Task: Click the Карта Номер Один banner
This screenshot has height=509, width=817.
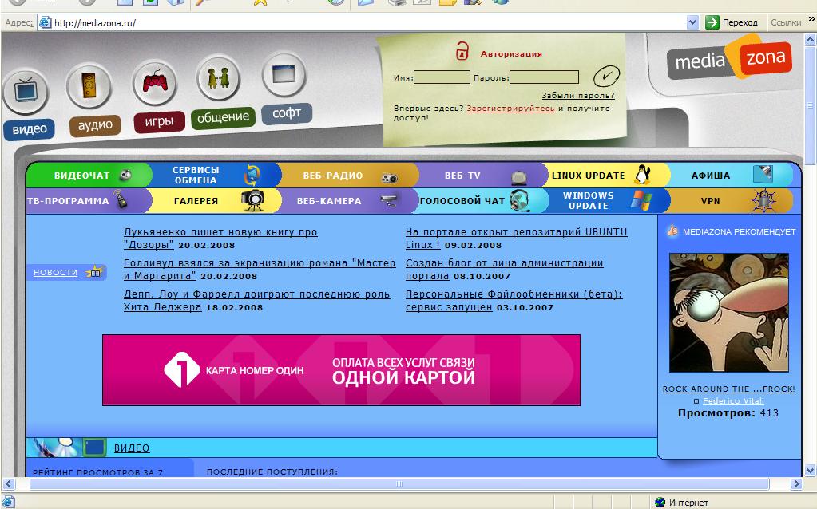Action: coord(341,370)
